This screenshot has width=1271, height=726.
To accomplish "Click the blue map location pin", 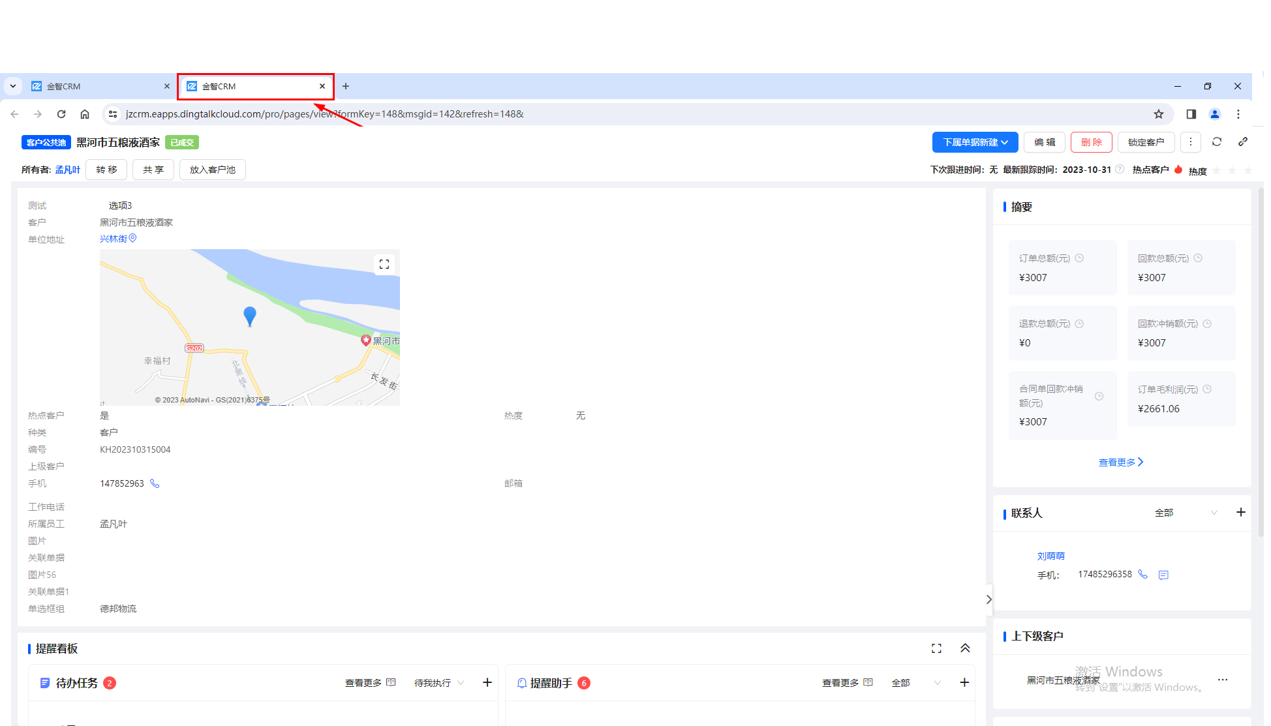I will point(250,316).
